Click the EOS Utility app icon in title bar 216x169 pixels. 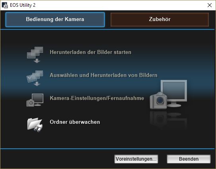[x=5, y=5]
